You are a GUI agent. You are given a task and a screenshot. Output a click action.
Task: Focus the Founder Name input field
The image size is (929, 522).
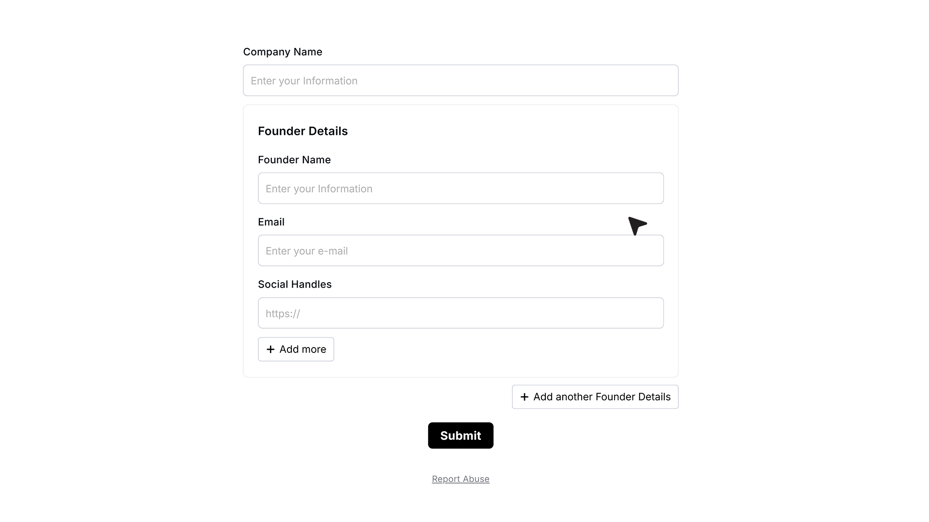[461, 188]
